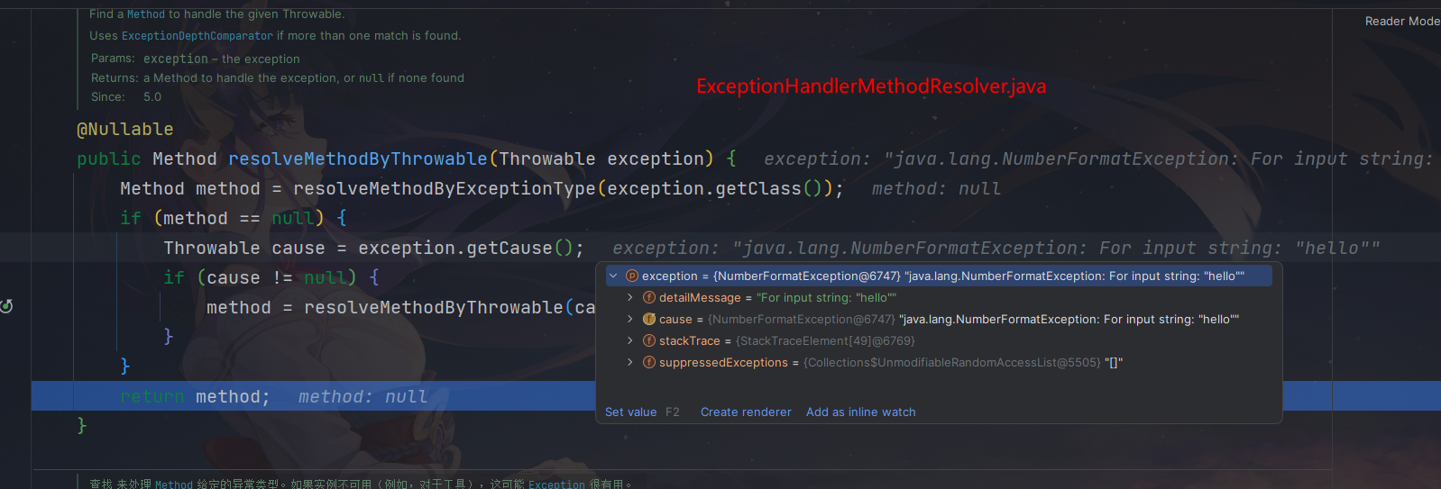Select the exception root row in popup

pos(938,276)
